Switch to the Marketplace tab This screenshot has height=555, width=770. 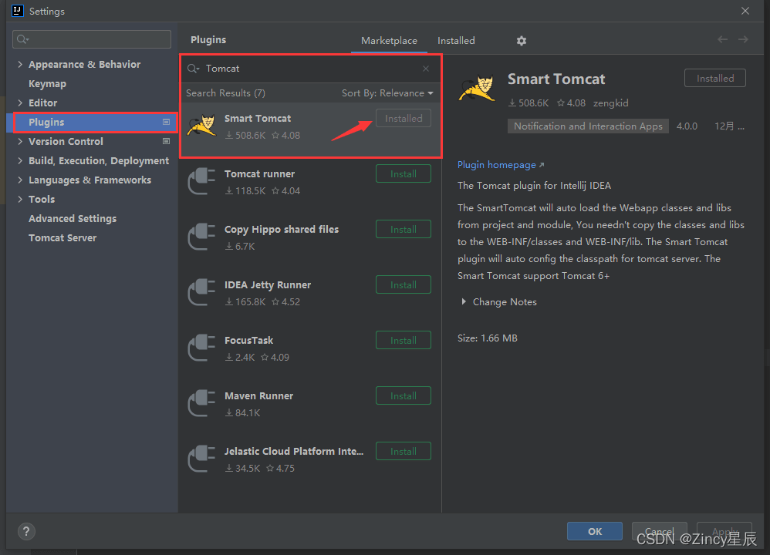pyautogui.click(x=389, y=41)
